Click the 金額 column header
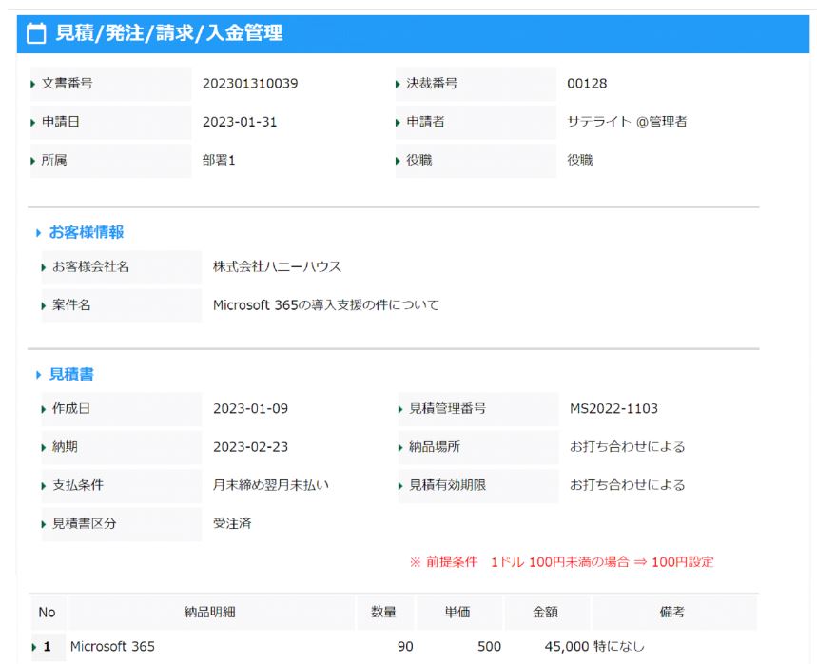The image size is (817, 664). coord(545,613)
